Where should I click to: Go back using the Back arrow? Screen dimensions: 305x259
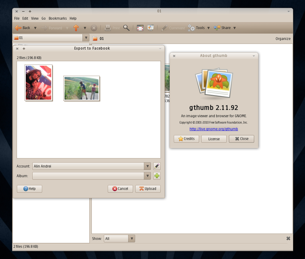pos(22,28)
